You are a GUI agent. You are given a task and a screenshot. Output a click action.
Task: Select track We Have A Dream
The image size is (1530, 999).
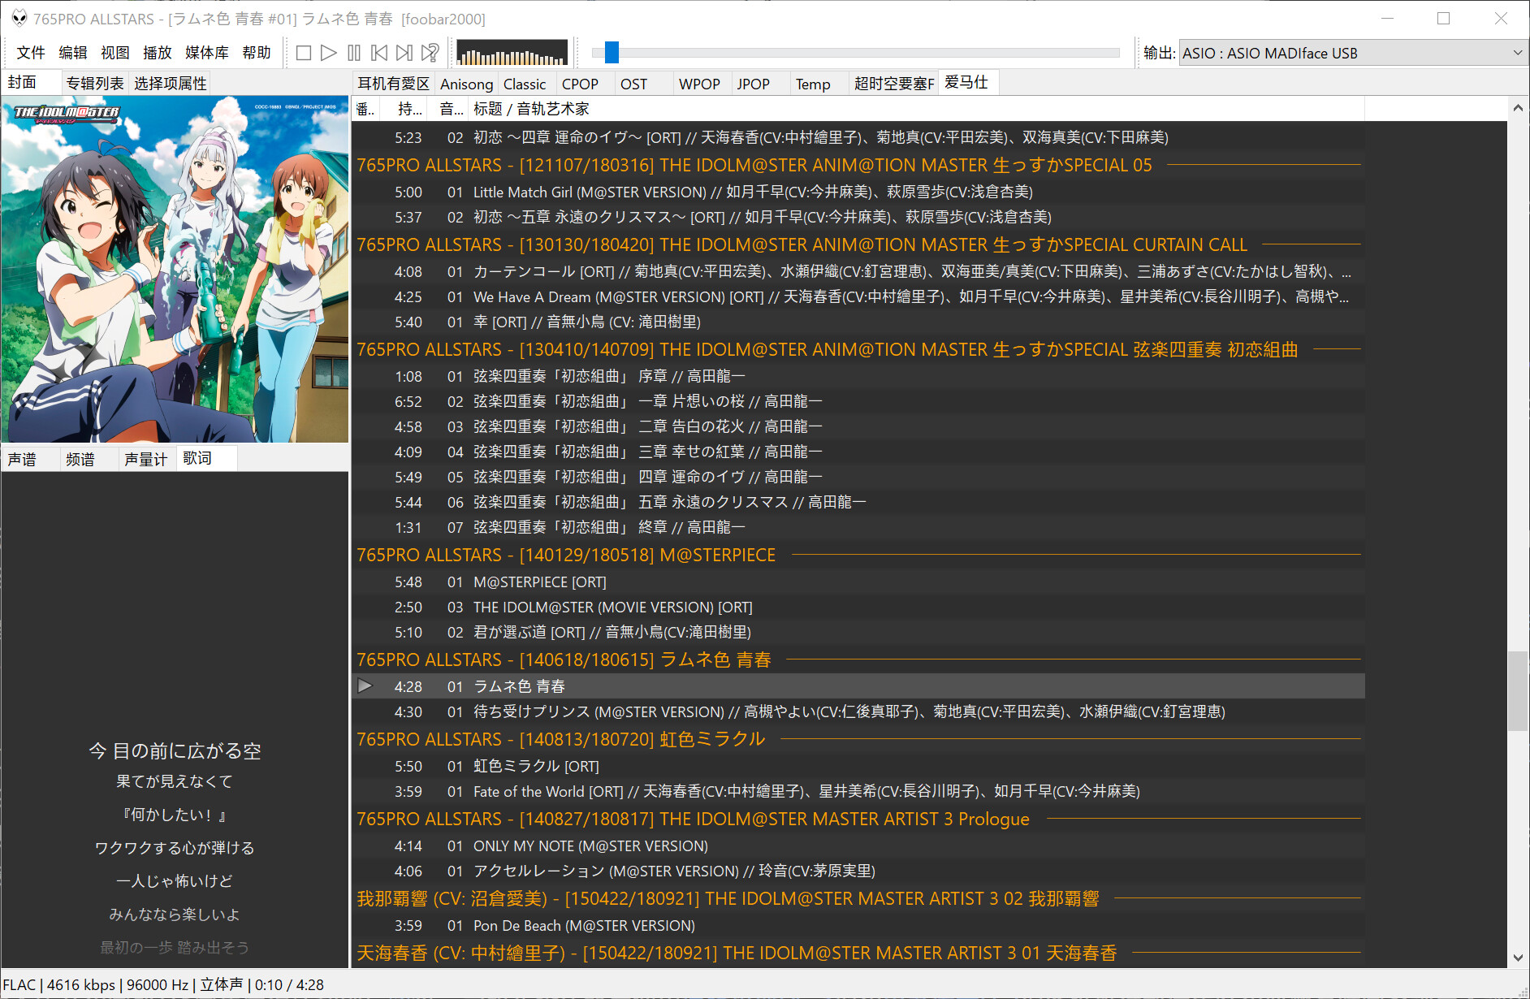click(858, 296)
